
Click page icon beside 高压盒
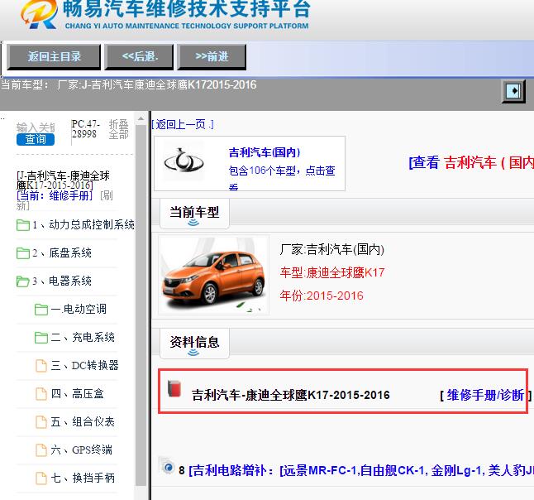(41, 394)
